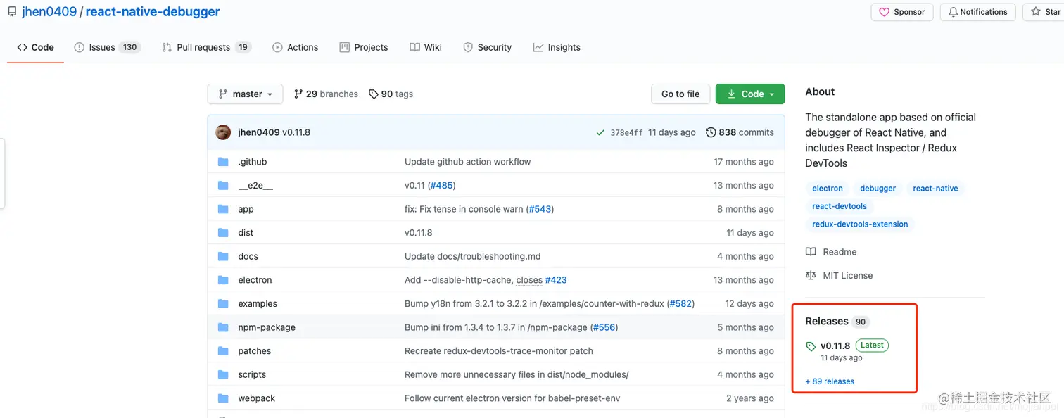Expand the green Code dropdown arrow
This screenshot has width=1064, height=418.
(772, 94)
